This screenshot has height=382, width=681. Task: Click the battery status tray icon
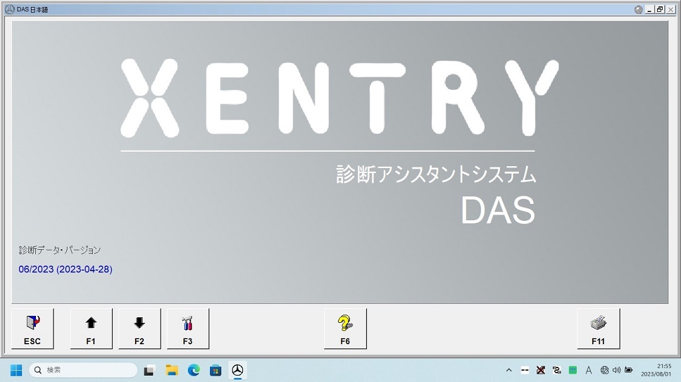click(x=629, y=370)
